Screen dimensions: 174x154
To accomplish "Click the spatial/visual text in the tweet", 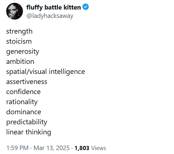I will 27,72.
